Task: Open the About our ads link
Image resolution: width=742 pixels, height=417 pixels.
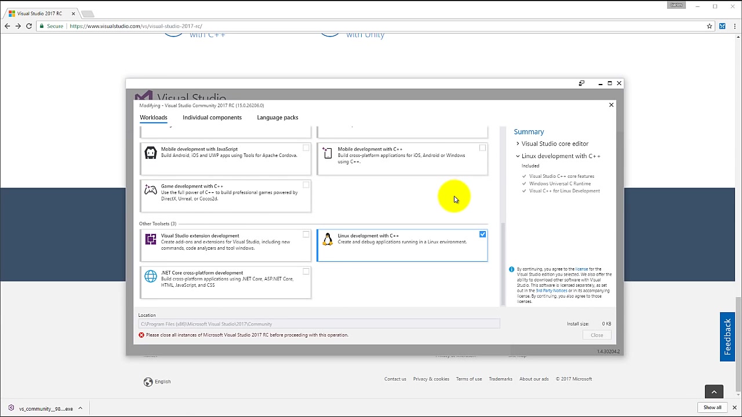Action: pos(534,379)
